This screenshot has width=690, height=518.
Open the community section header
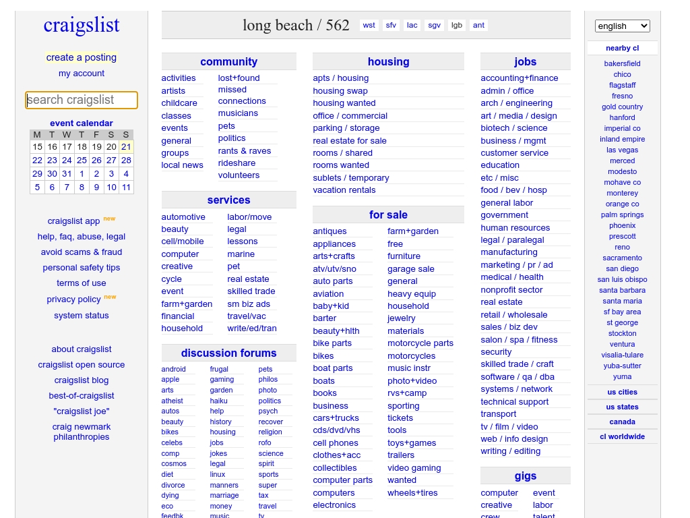[x=229, y=61]
